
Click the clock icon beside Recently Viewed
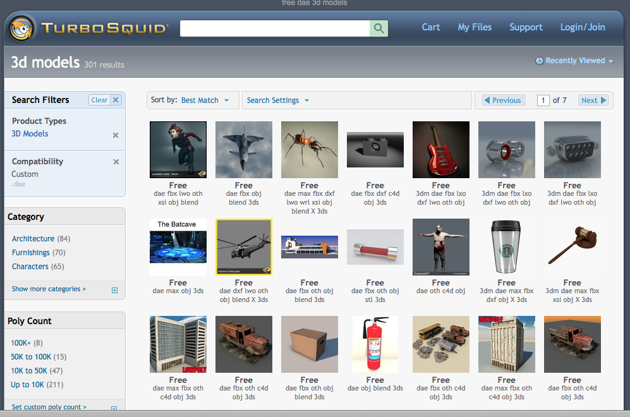[538, 60]
